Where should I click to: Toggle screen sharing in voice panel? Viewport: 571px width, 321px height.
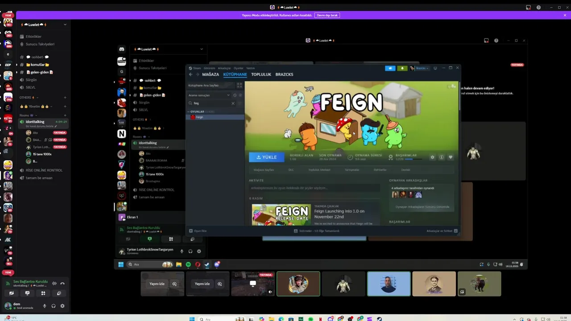tap(27, 293)
